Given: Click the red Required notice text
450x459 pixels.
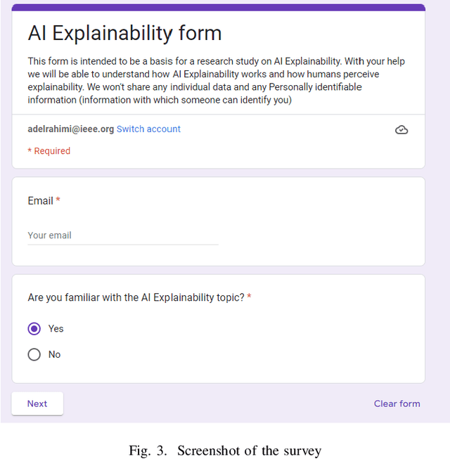Looking at the screenshot, I should [49, 151].
